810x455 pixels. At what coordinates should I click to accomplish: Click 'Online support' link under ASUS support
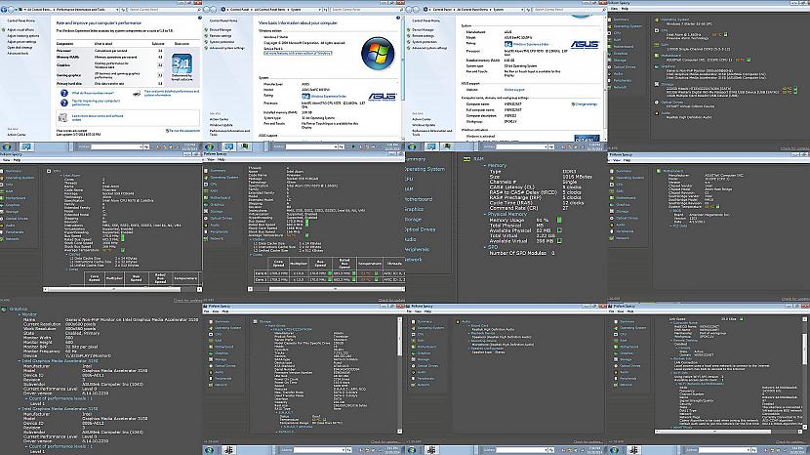514,90
